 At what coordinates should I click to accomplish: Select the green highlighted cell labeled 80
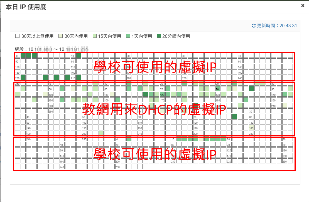coord(218,89)
